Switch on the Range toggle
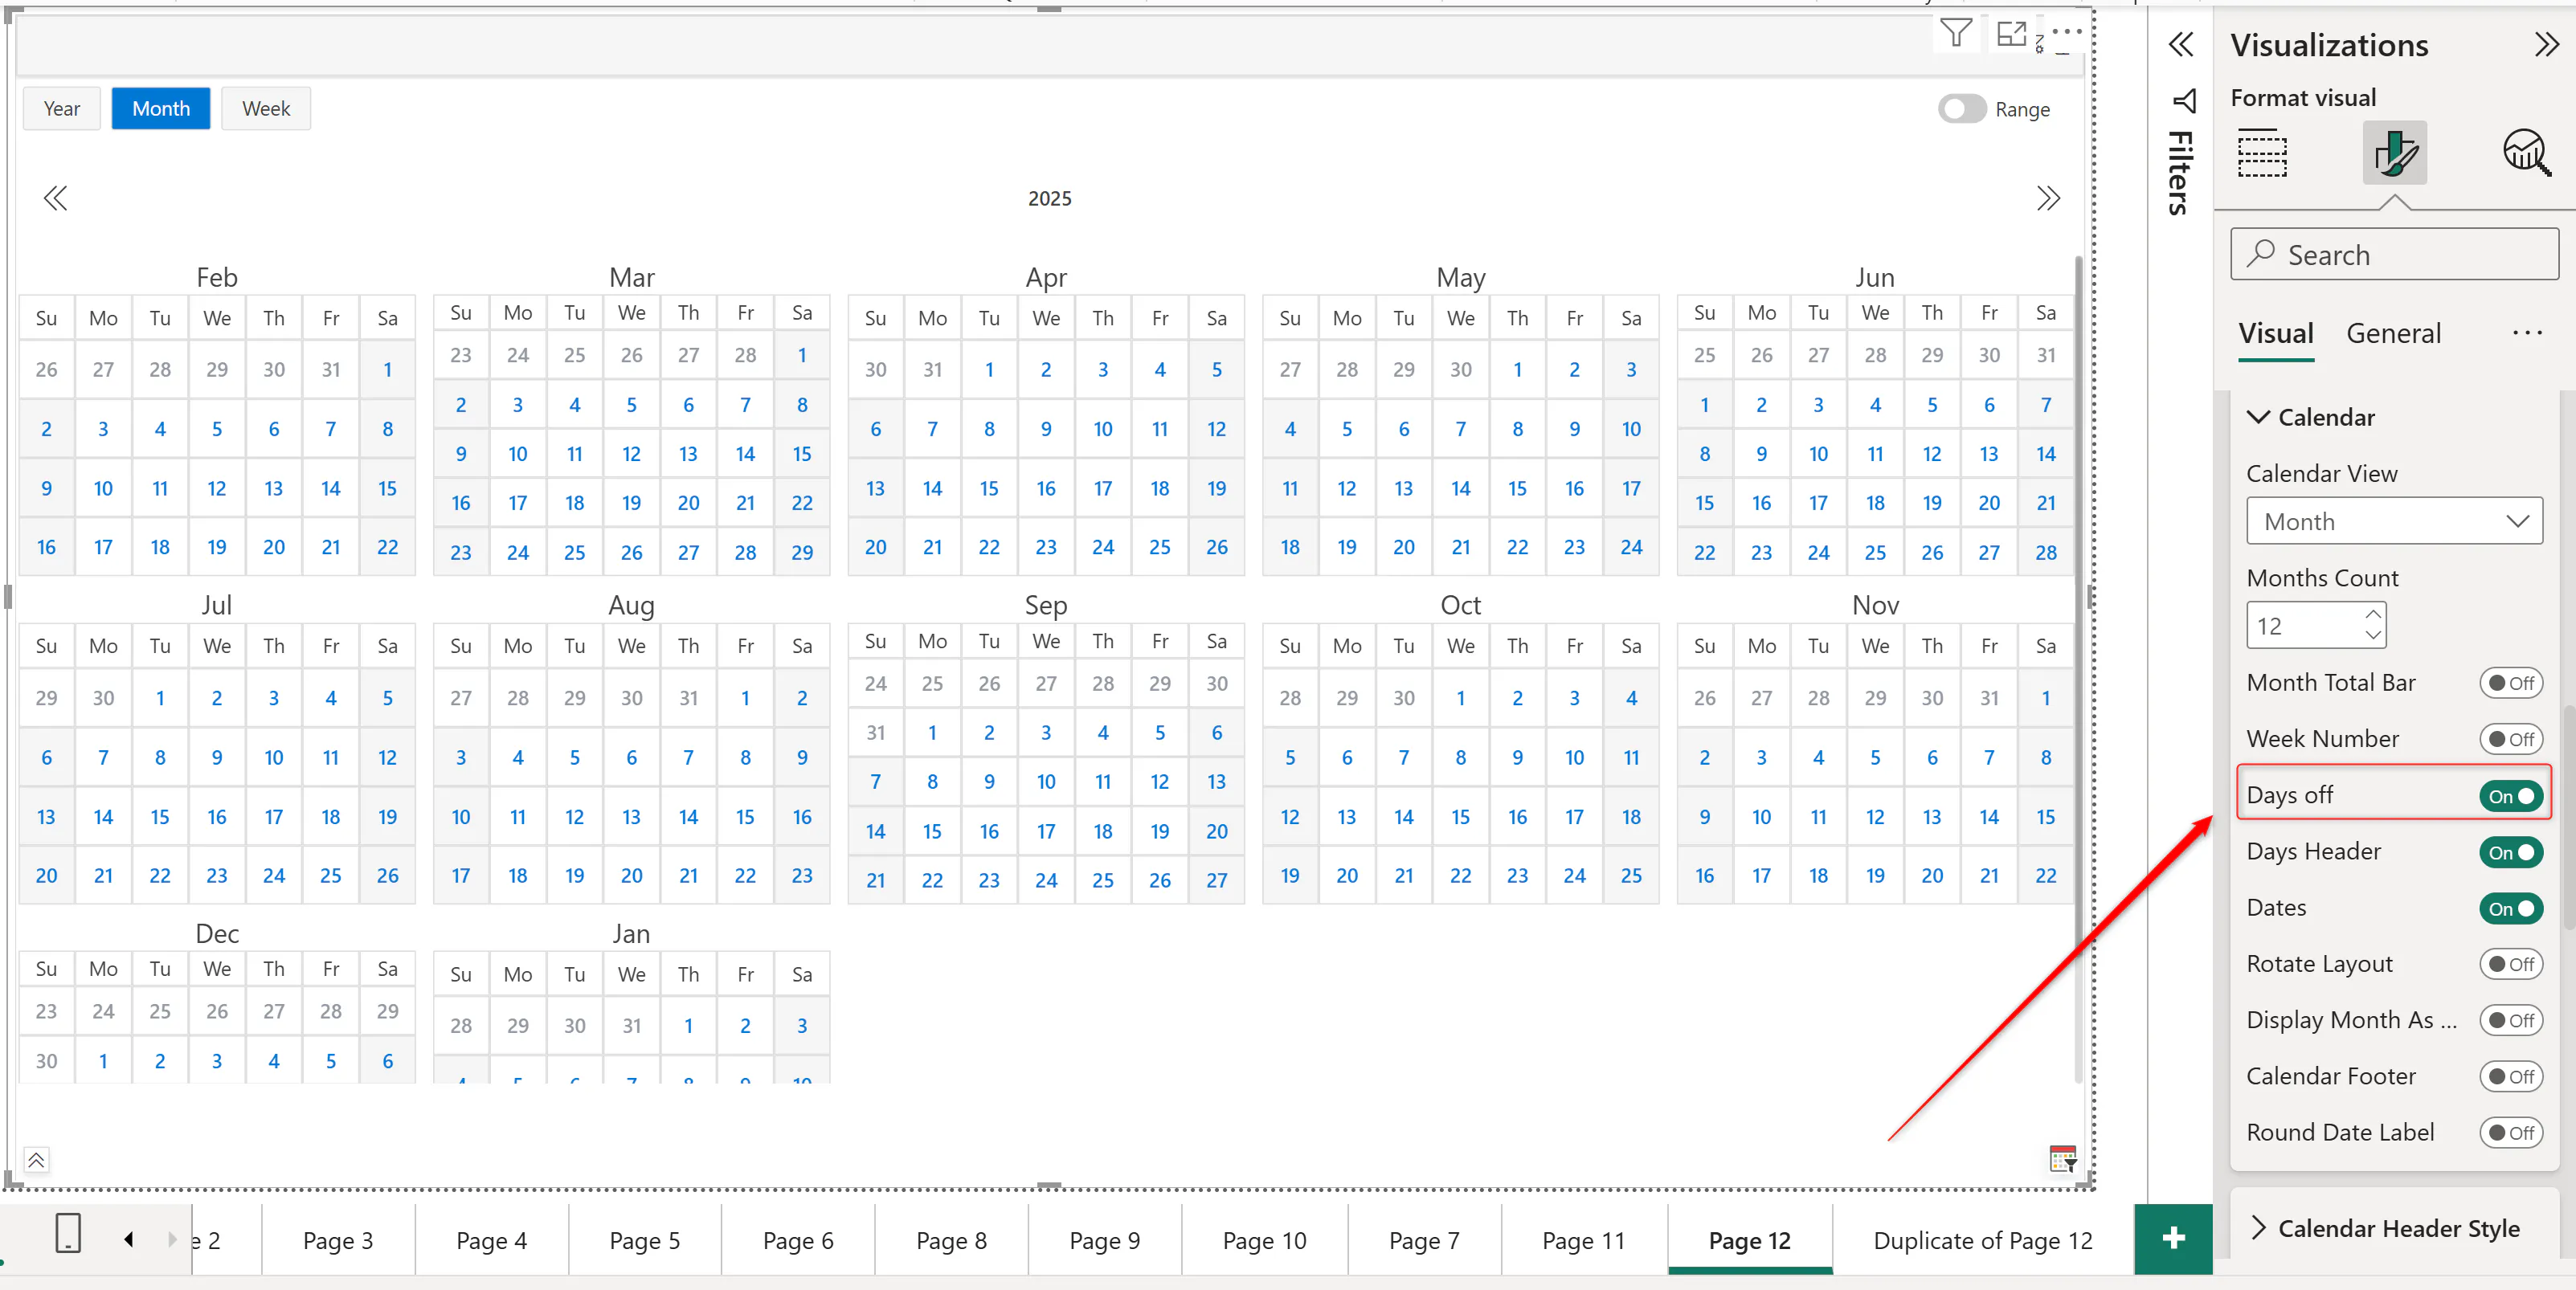The width and height of the screenshot is (2576, 1290). coord(1961,109)
